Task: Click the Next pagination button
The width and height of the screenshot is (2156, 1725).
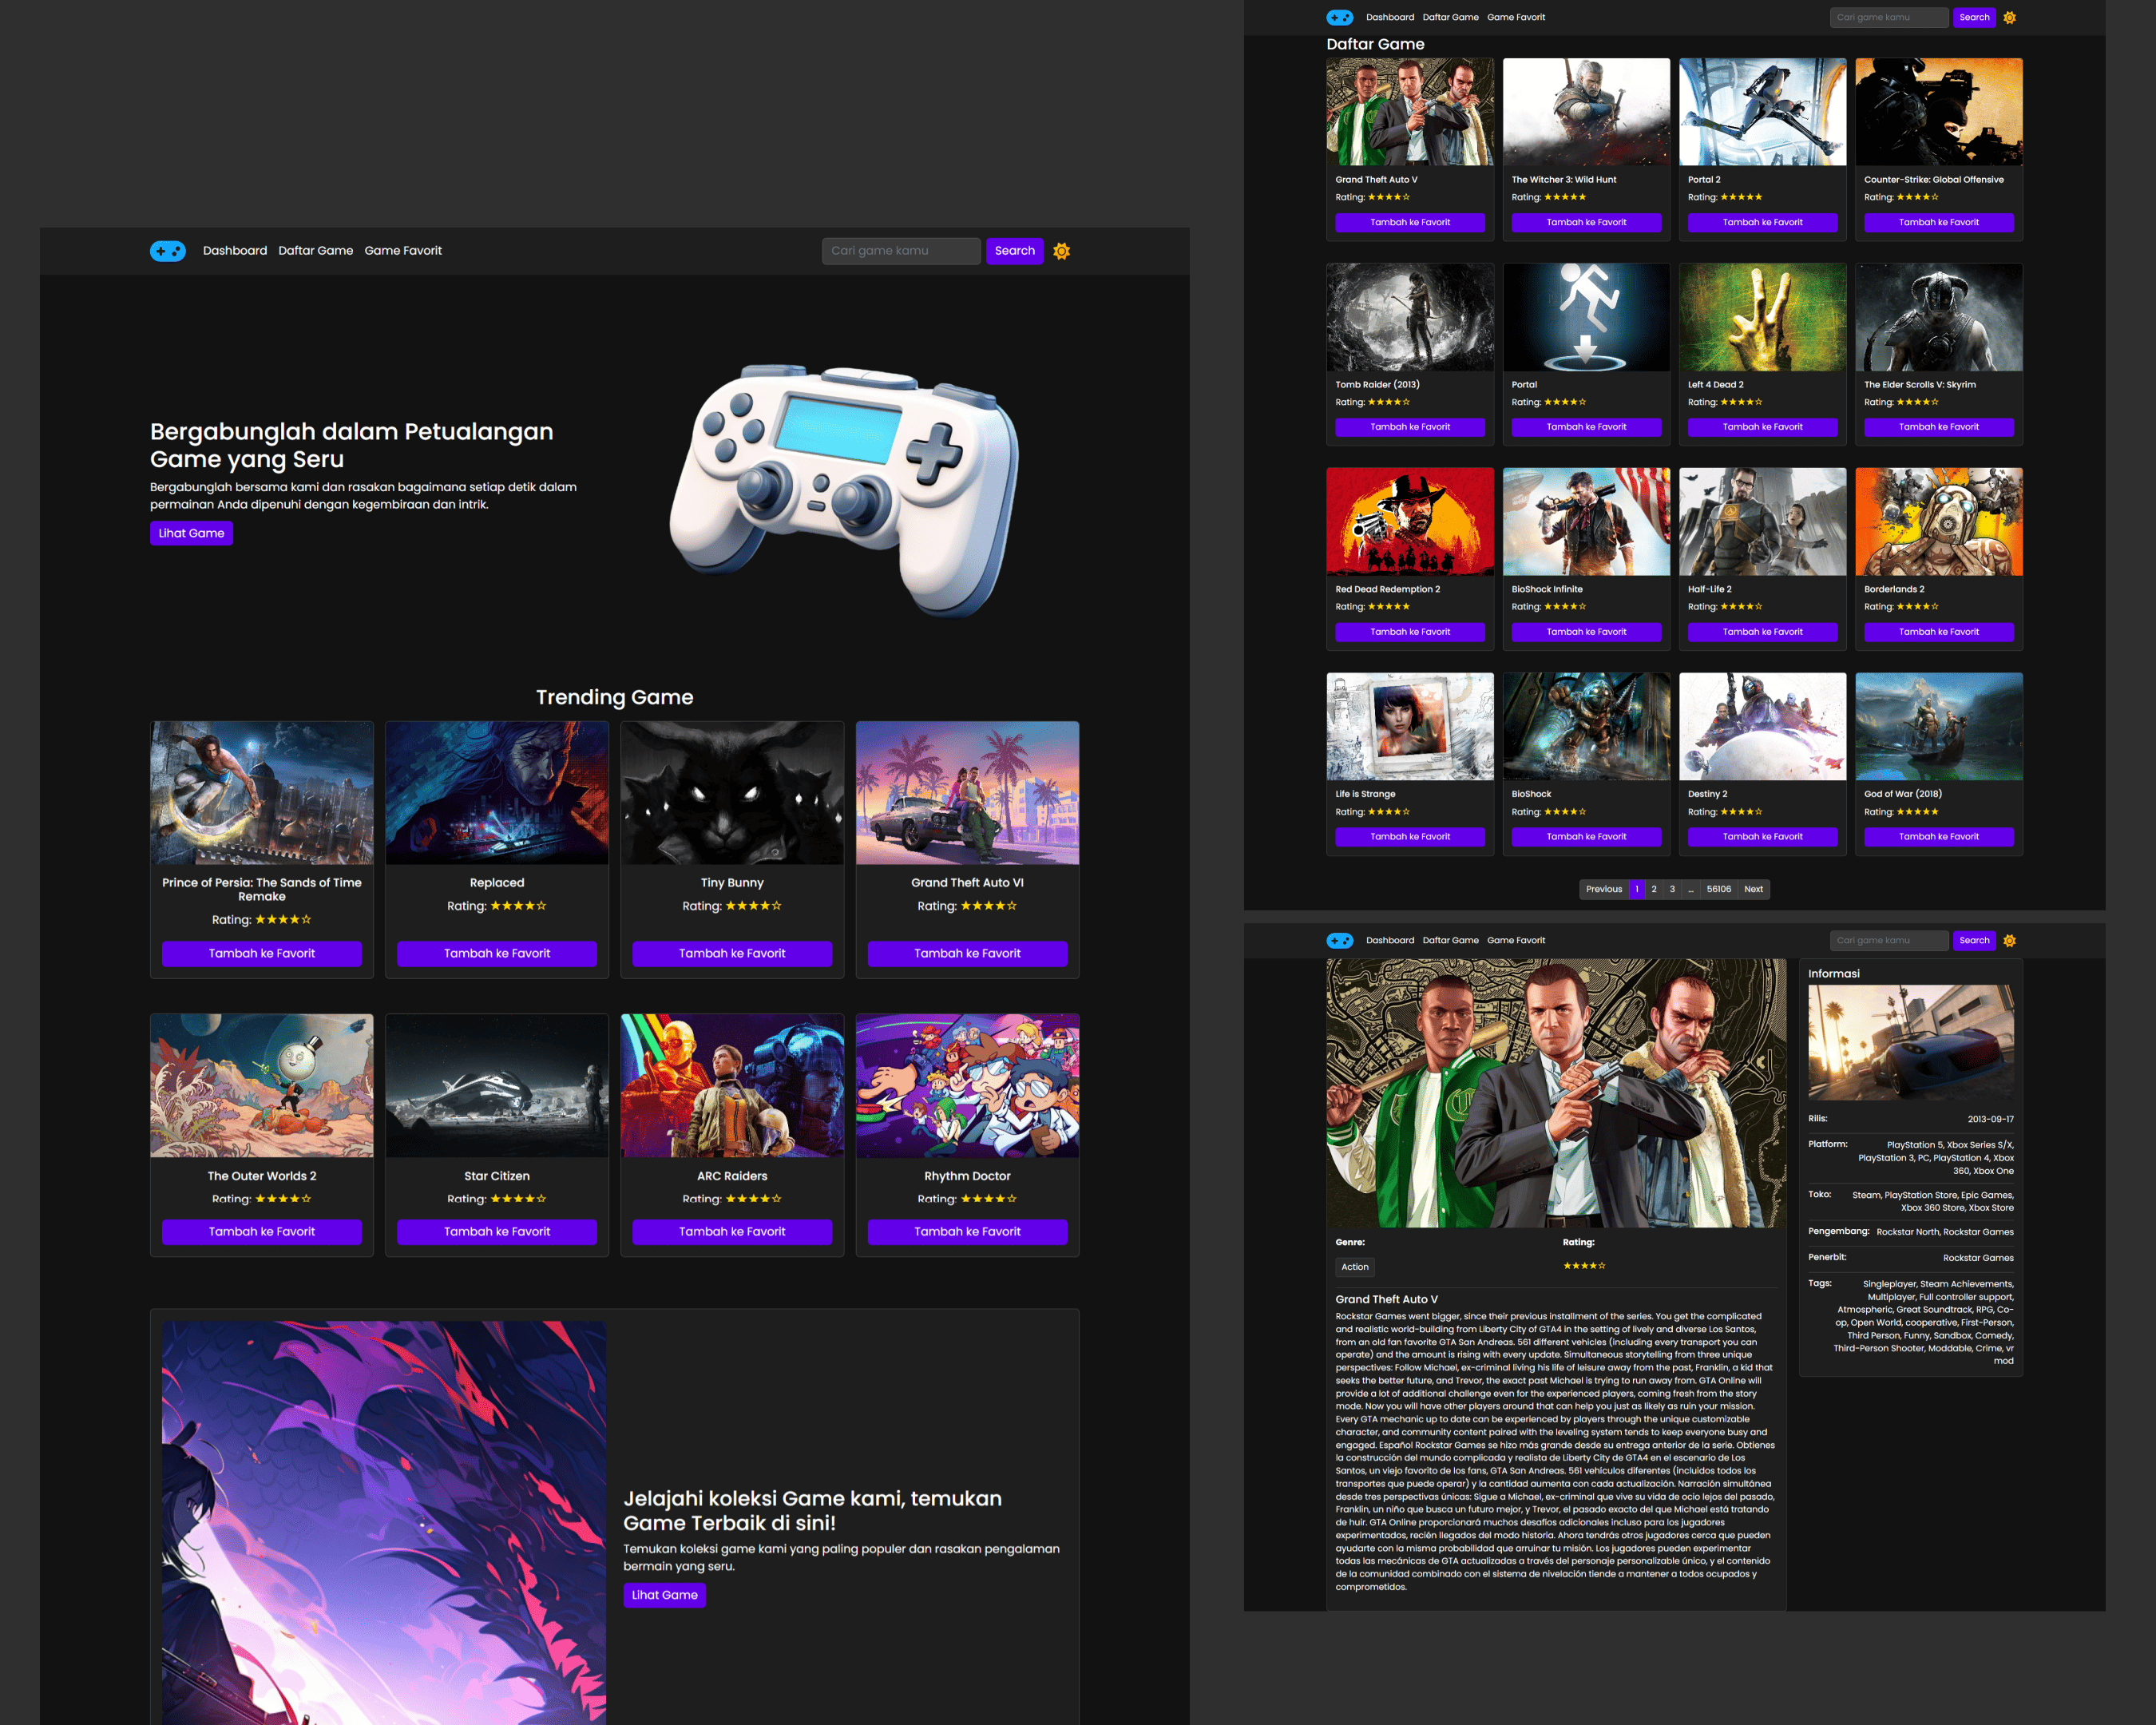Action: tap(1753, 889)
